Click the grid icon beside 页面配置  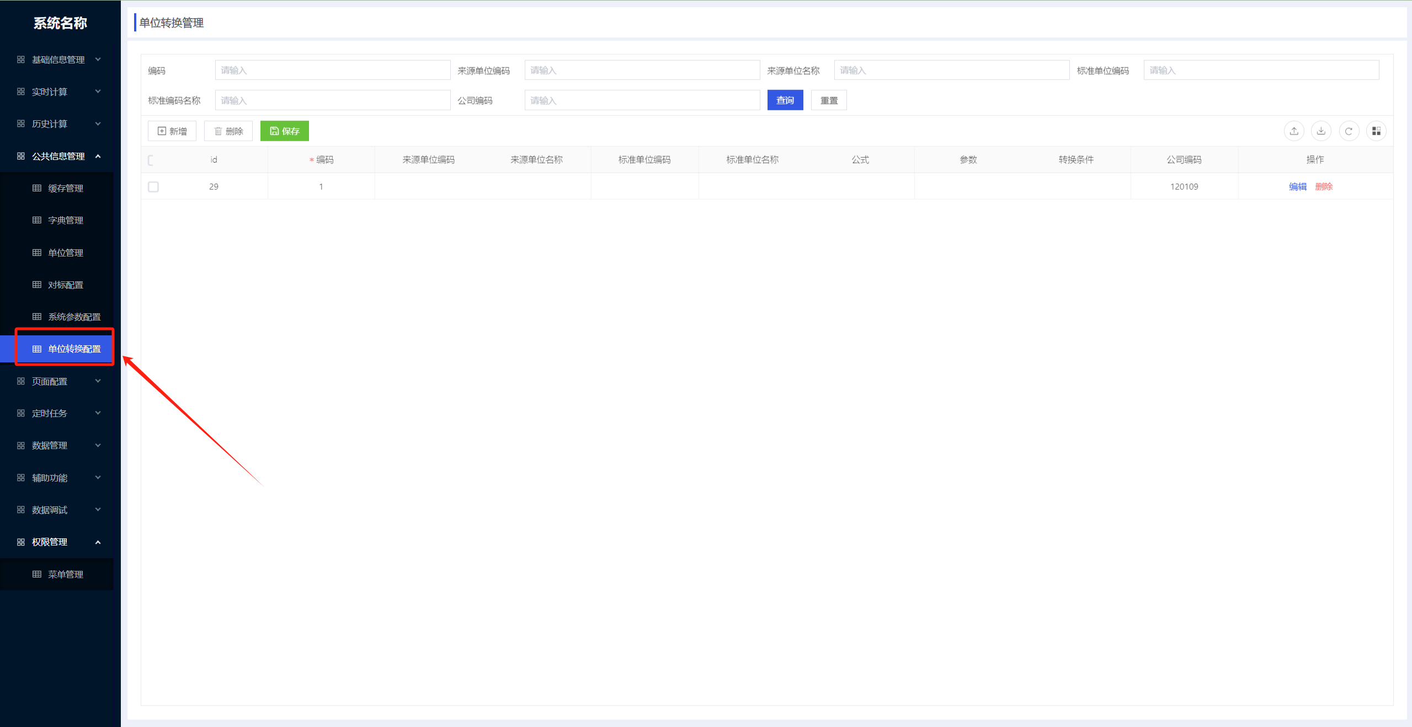coord(21,381)
